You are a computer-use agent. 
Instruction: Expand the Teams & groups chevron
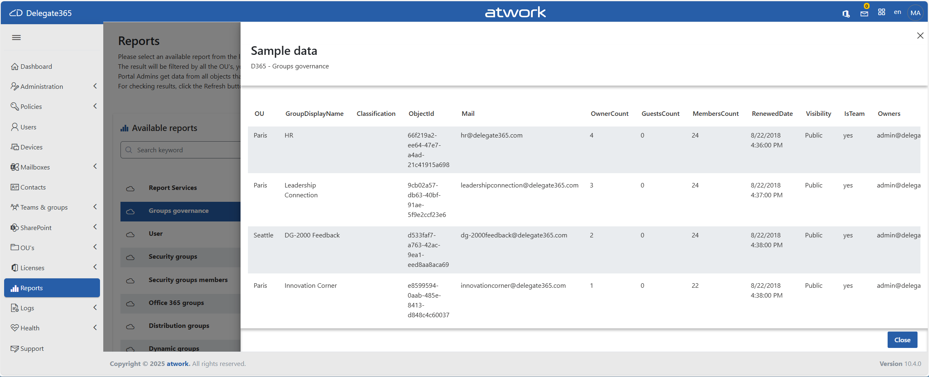[95, 207]
